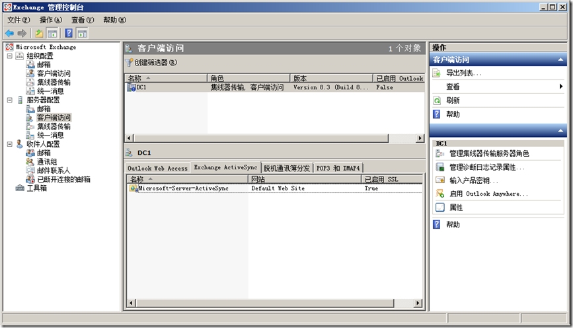Open the 操作 menu

point(51,20)
